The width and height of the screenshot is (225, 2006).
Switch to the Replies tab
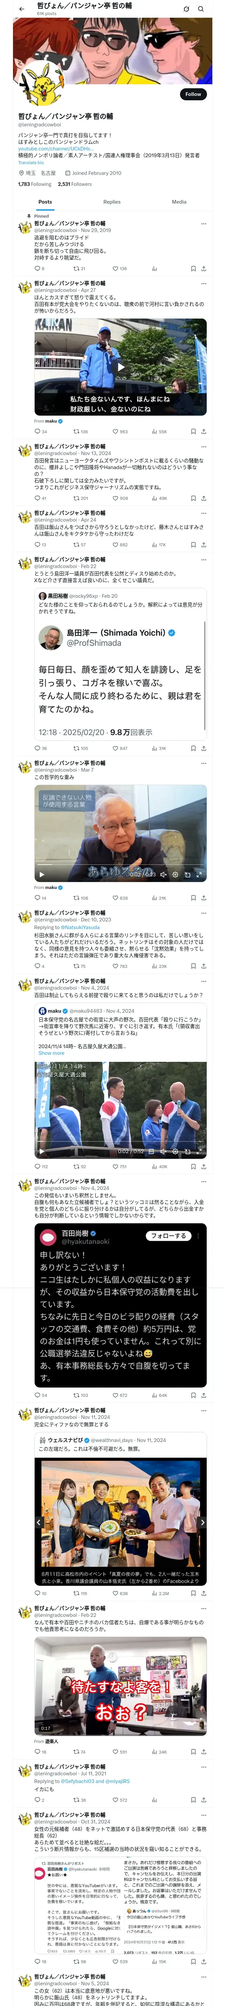coord(112,202)
